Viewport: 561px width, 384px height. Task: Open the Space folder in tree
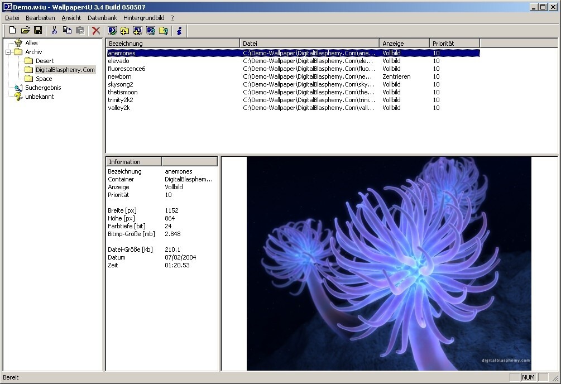(x=44, y=79)
